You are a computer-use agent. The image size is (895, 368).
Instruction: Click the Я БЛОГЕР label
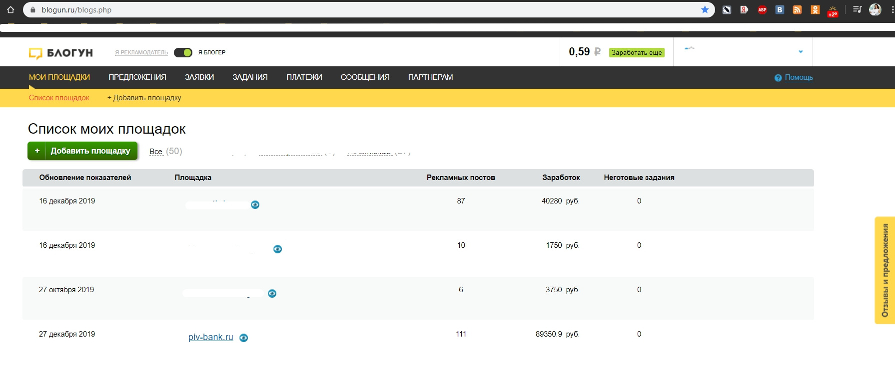tap(212, 52)
